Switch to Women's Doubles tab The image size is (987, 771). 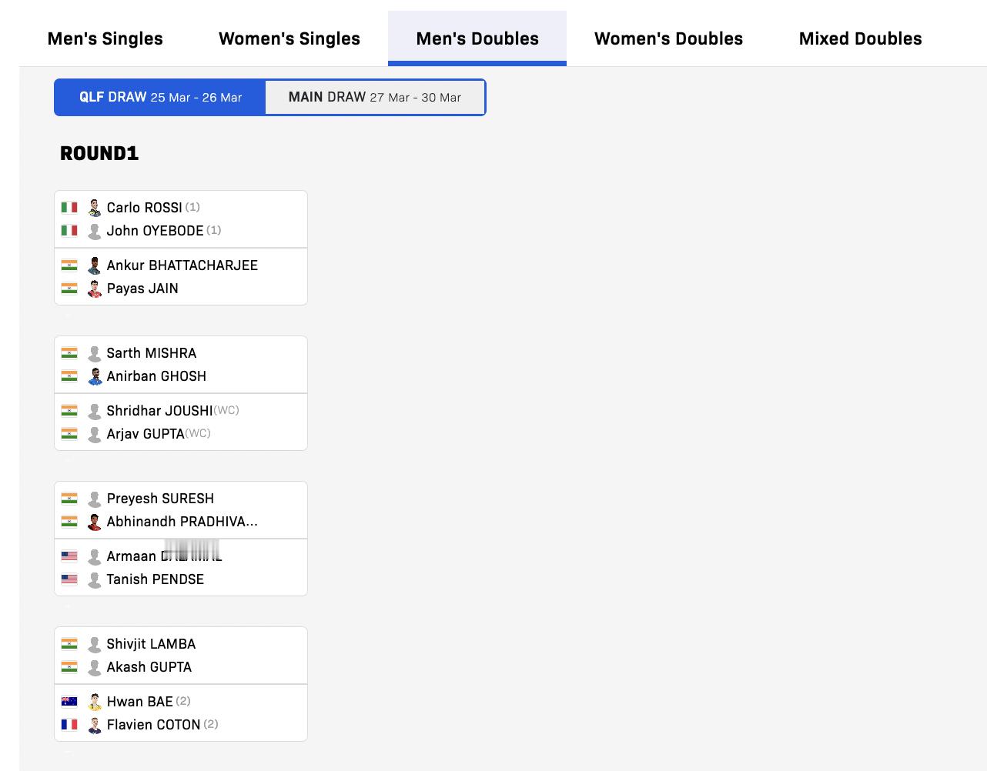tap(668, 38)
